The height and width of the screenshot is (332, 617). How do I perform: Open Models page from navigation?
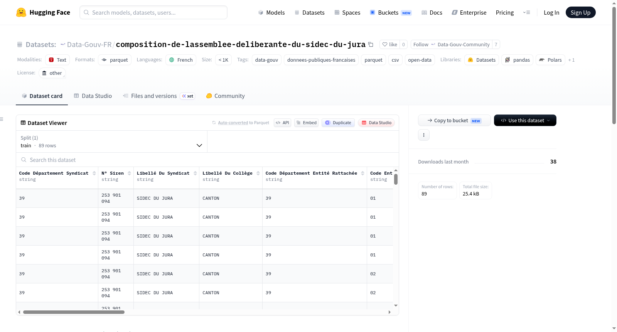271,12
